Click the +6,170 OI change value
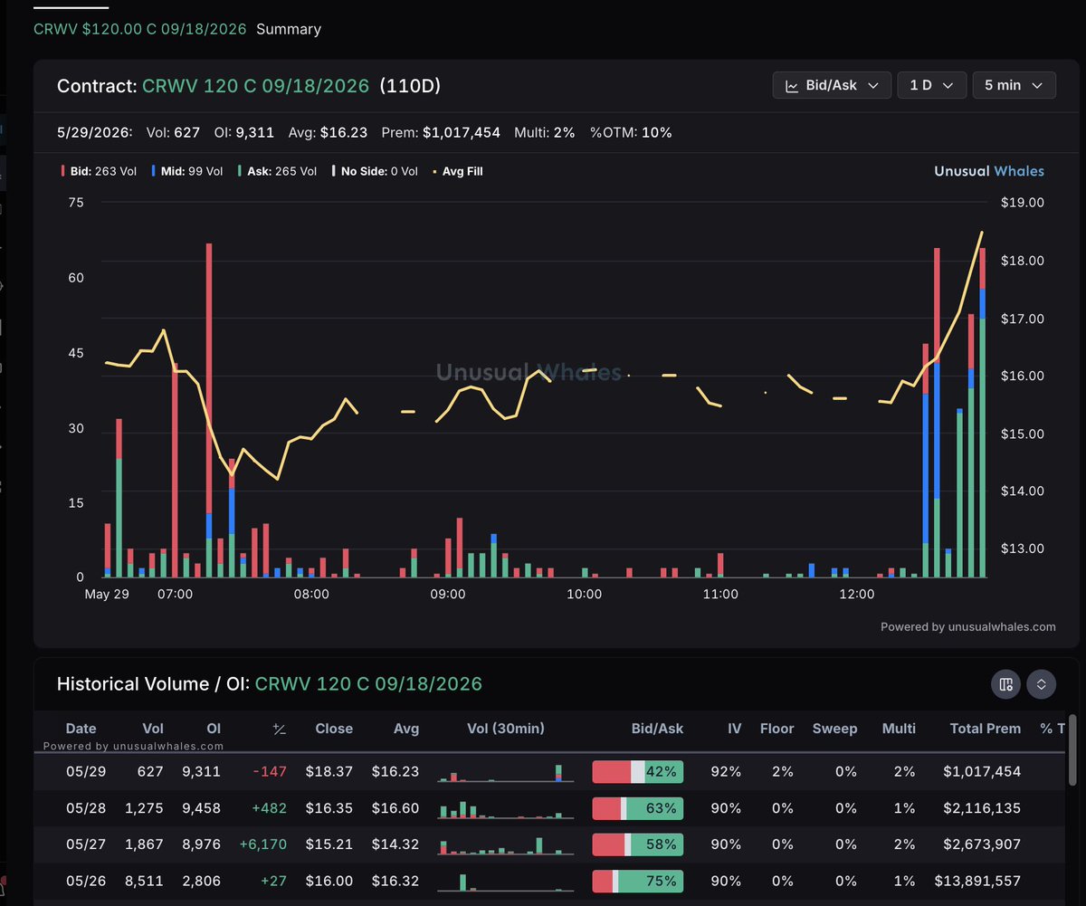 263,844
